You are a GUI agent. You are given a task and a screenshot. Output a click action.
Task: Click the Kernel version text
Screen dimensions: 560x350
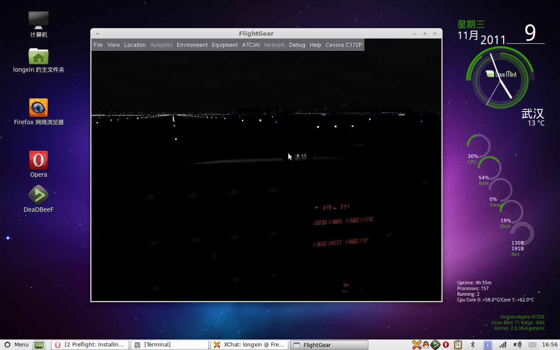tap(519, 328)
